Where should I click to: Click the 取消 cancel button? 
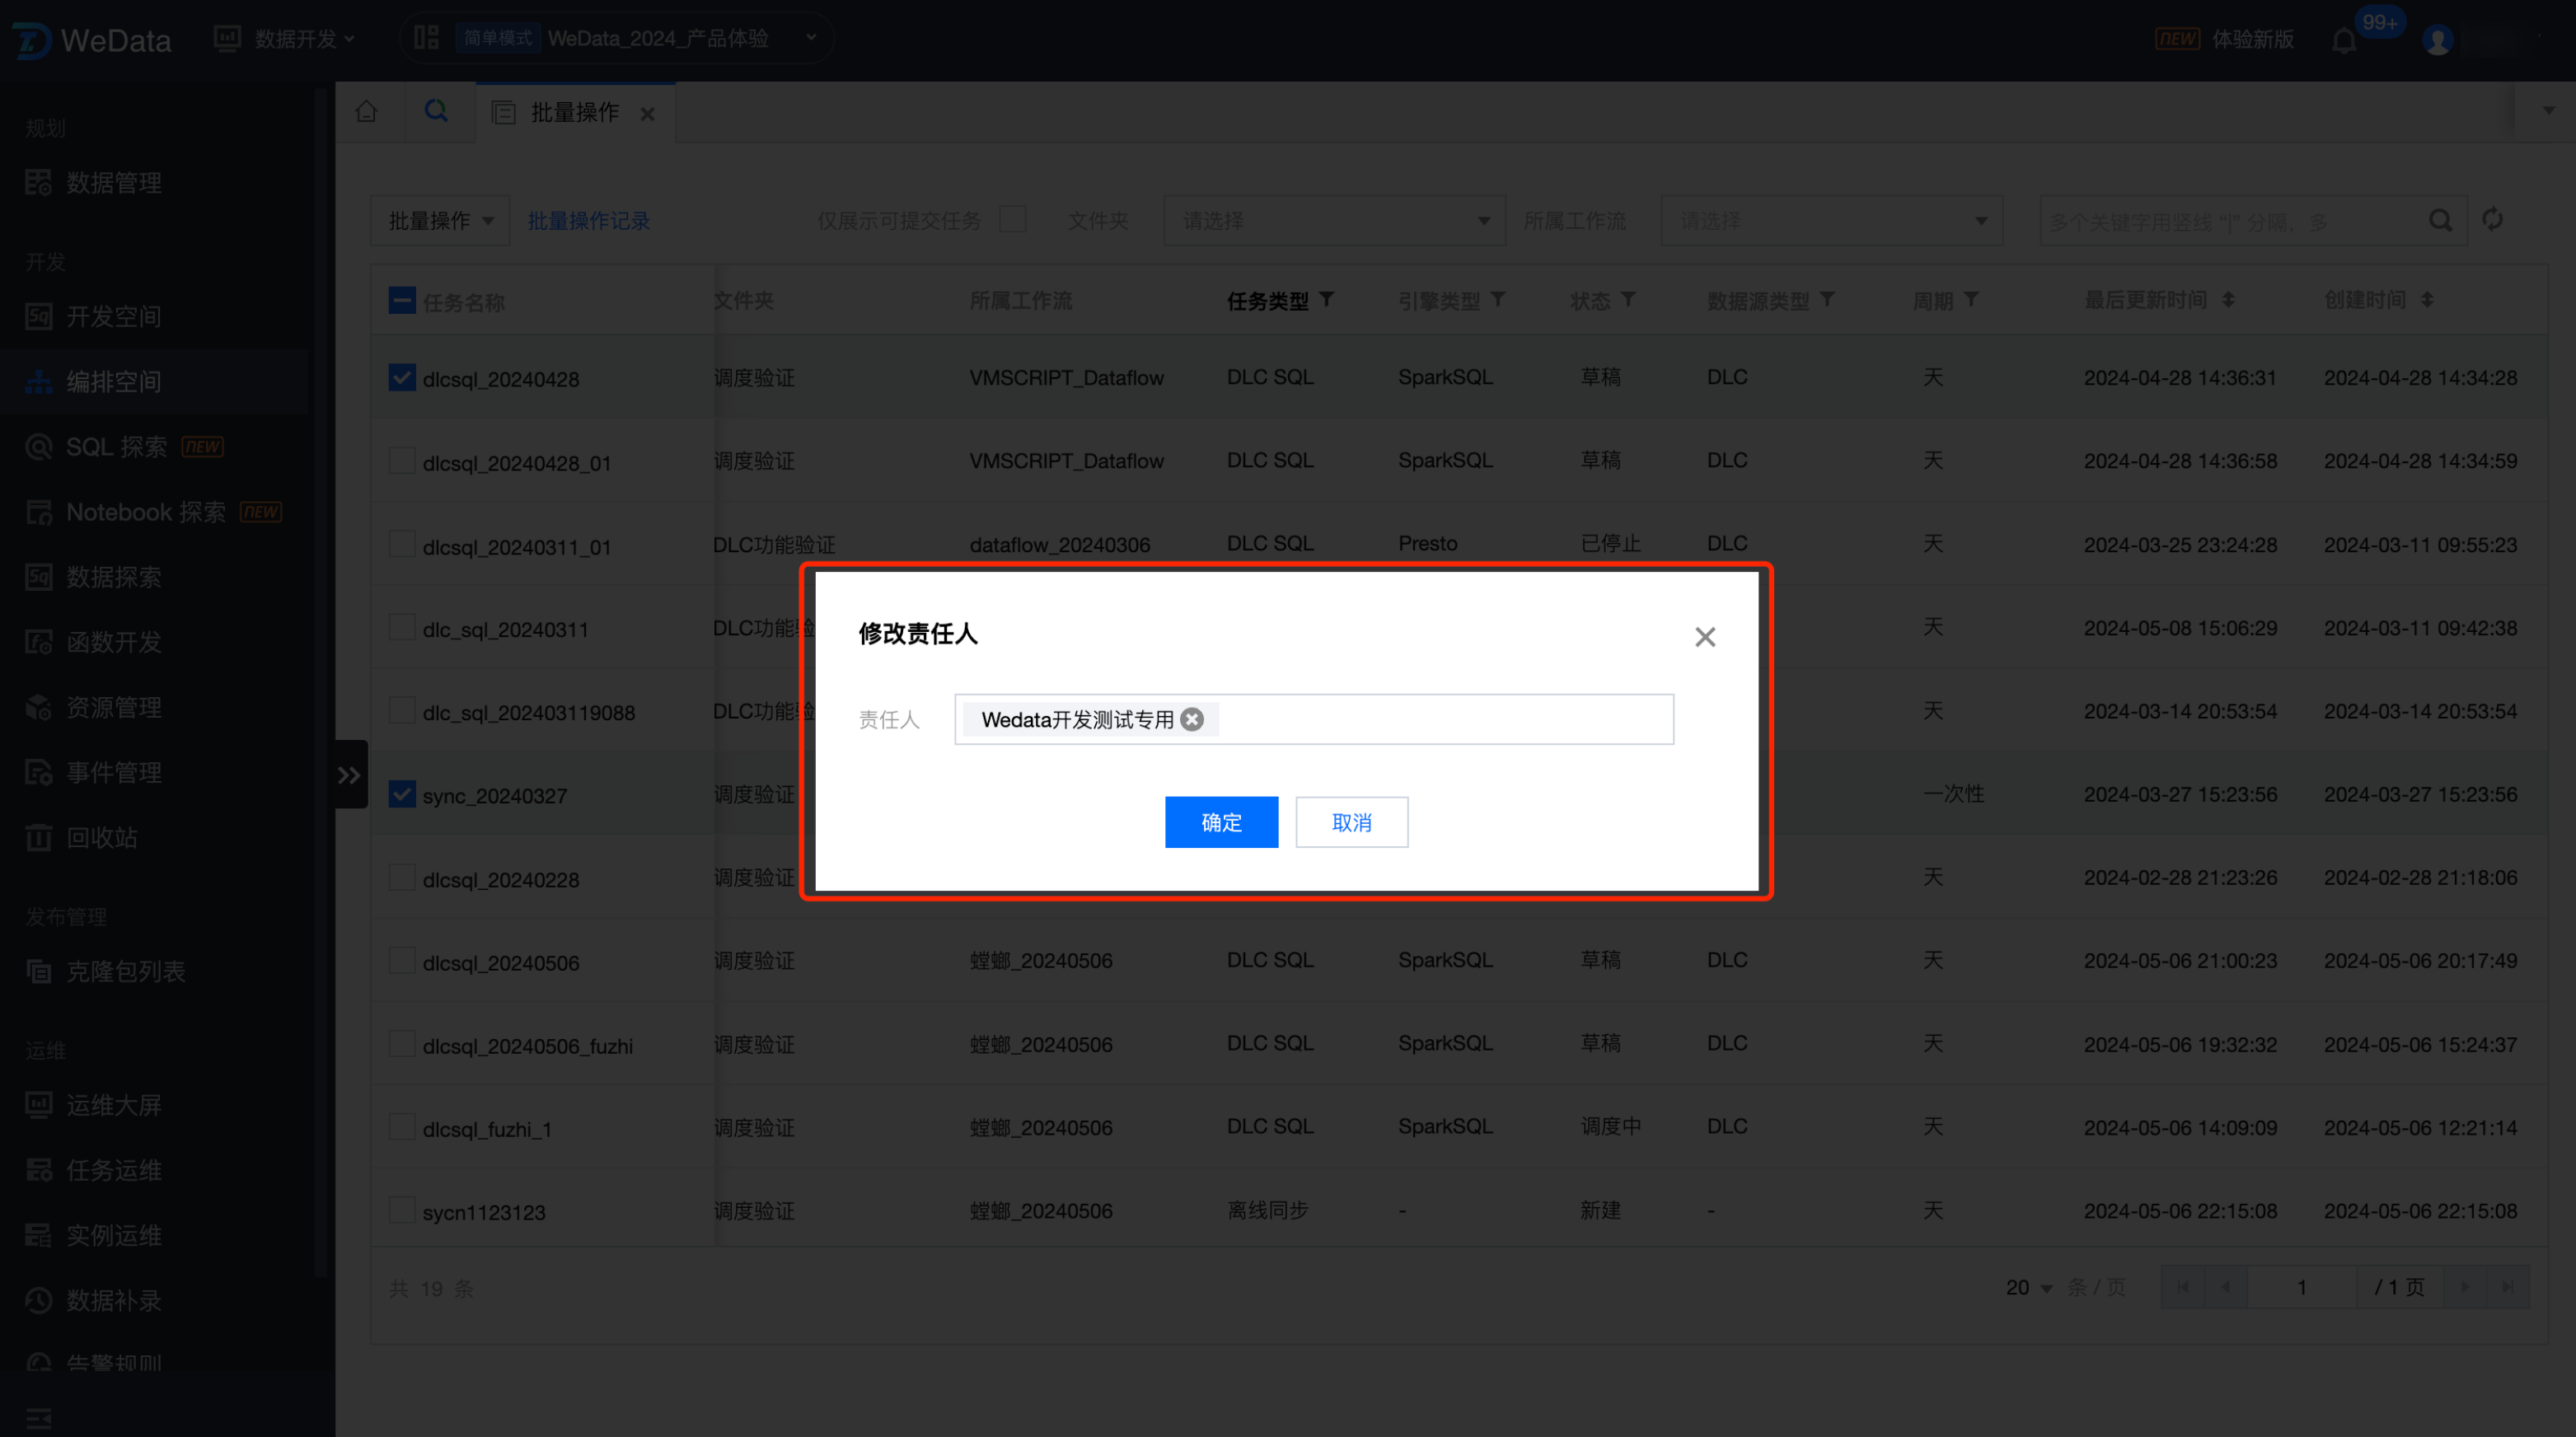[x=1351, y=822]
